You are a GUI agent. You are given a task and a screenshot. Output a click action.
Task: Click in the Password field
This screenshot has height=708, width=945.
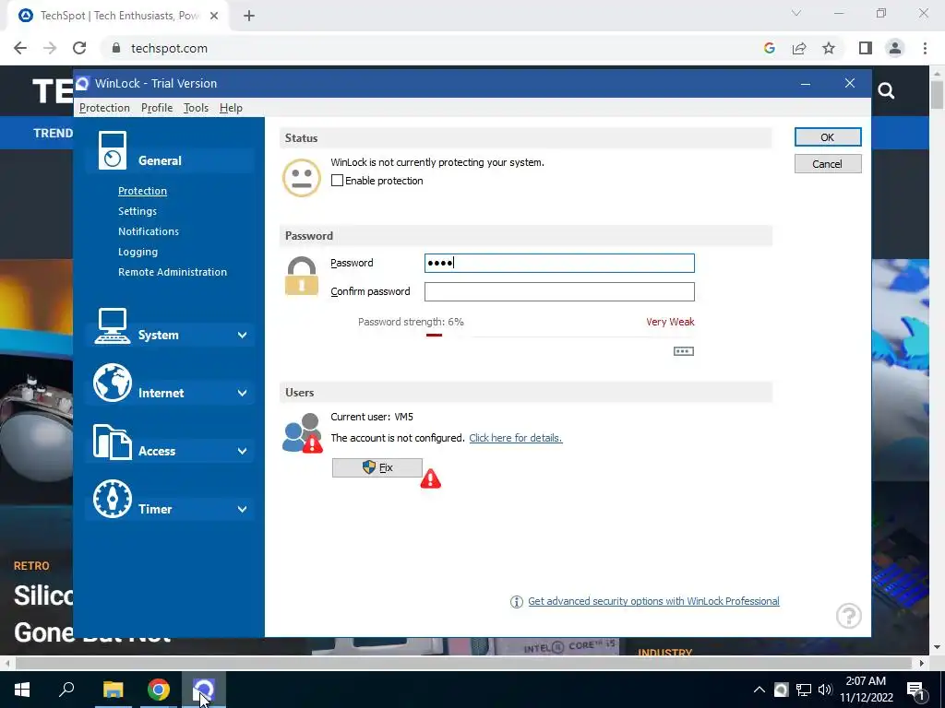(x=559, y=263)
